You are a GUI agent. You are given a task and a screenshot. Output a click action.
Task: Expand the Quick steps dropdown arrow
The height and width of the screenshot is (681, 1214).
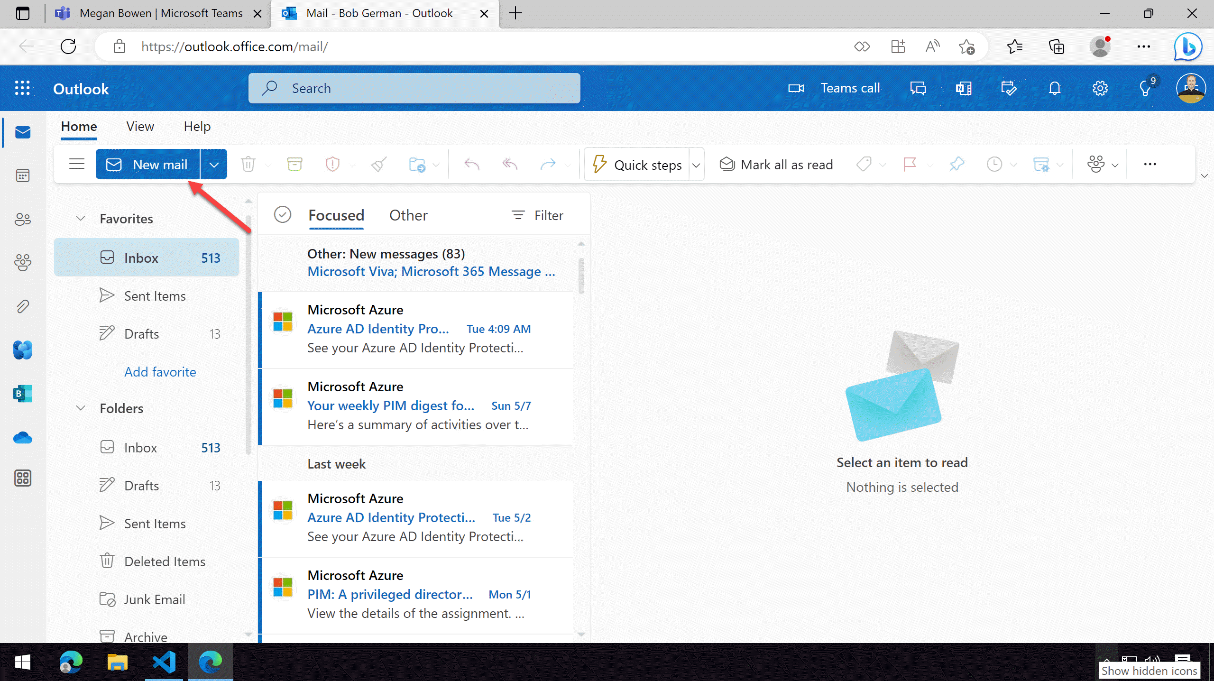[696, 165]
